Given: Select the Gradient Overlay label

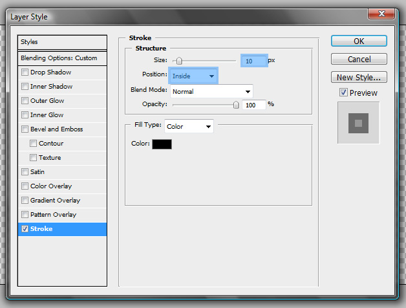Looking at the screenshot, I should (55, 201).
